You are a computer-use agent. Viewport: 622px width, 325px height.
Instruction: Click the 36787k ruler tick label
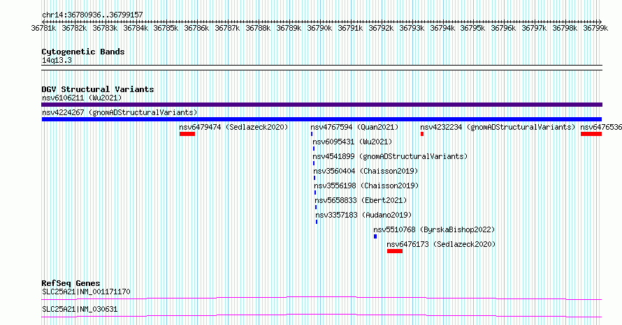(x=227, y=28)
